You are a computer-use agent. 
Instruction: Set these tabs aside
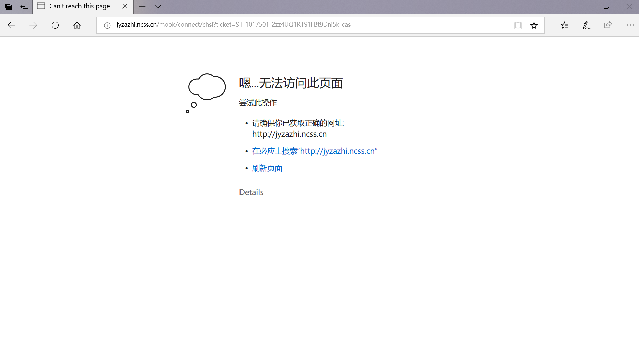pos(24,6)
